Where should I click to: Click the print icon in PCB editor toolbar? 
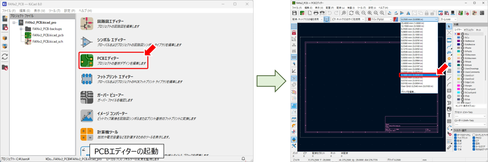click(x=316, y=13)
